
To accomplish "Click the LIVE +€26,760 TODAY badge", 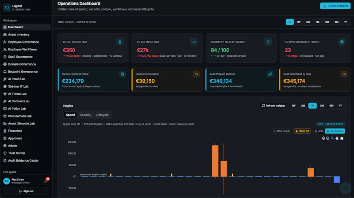I will (x=331, y=124).
